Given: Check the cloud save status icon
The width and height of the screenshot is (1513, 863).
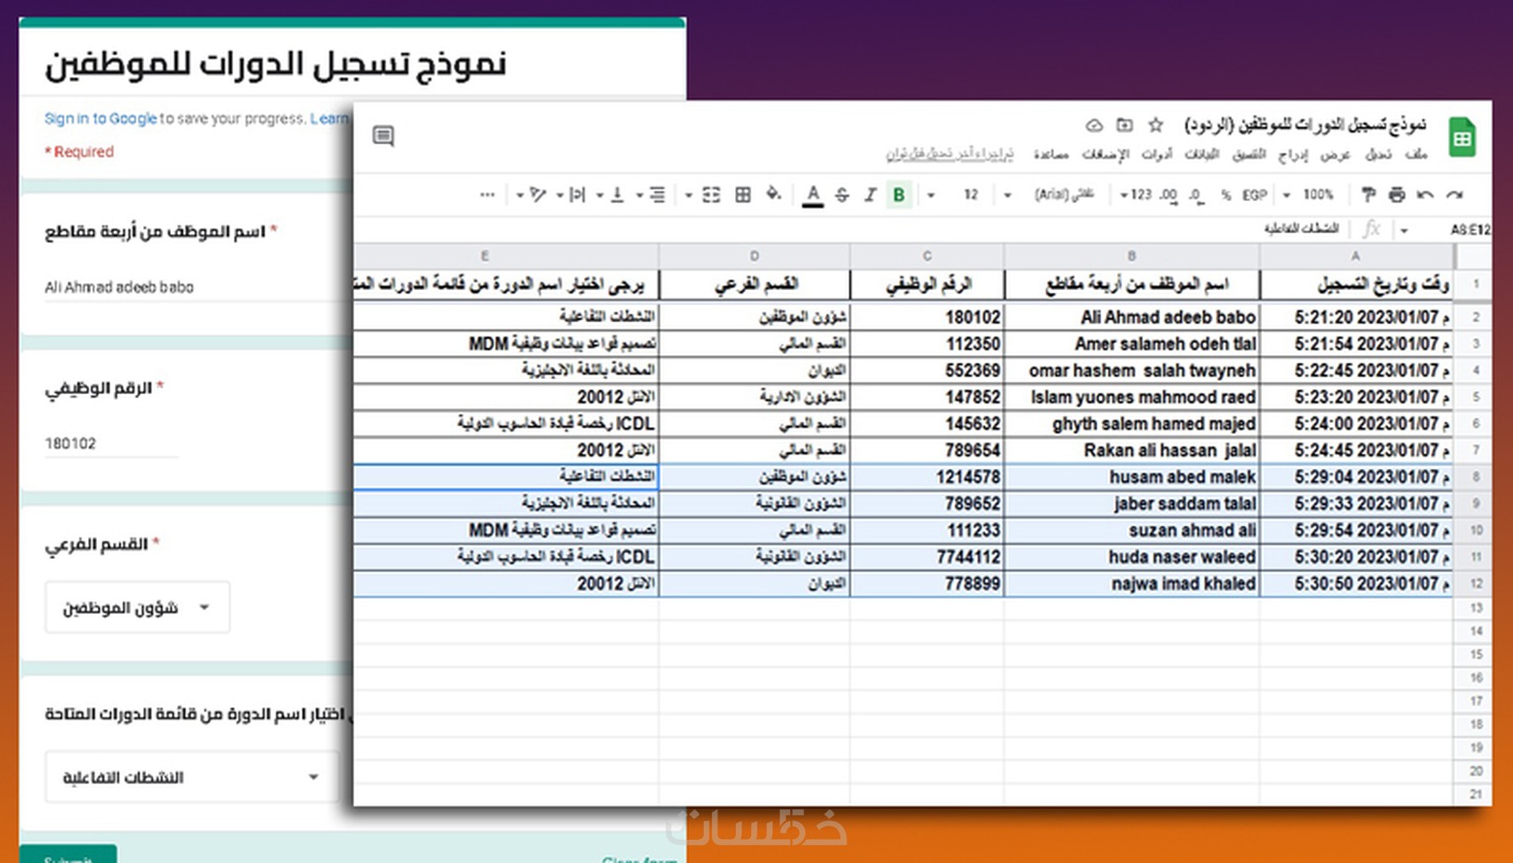Looking at the screenshot, I should click(1095, 125).
